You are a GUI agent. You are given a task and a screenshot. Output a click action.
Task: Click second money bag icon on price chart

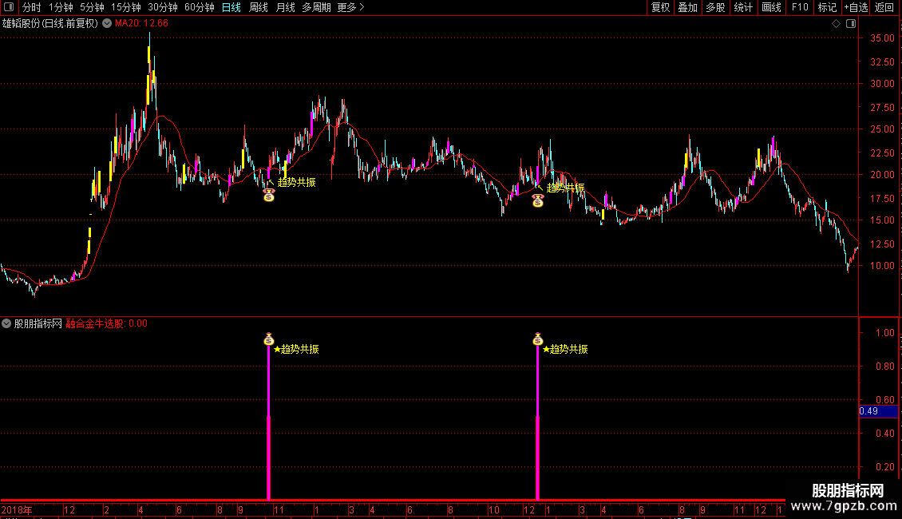coord(538,200)
